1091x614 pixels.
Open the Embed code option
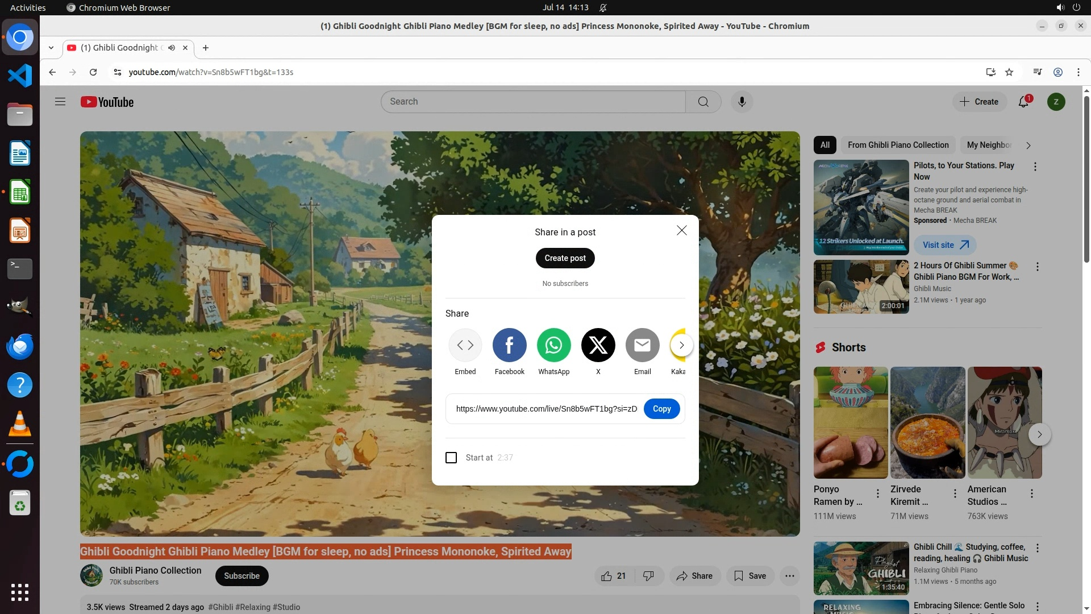coord(465,345)
